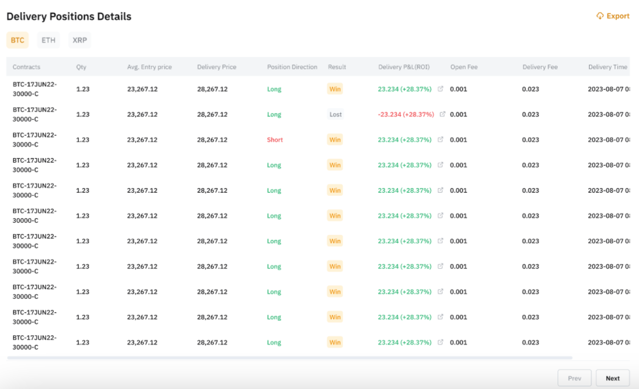This screenshot has width=639, height=389.
Task: Click the Position Direction column header
Action: pyautogui.click(x=292, y=67)
